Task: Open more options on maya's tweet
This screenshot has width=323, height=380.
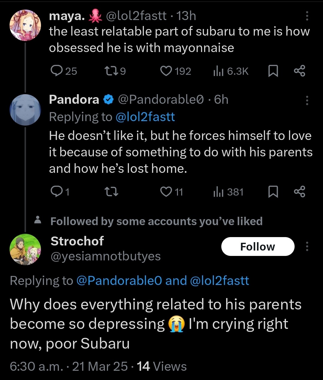Action: click(x=307, y=16)
